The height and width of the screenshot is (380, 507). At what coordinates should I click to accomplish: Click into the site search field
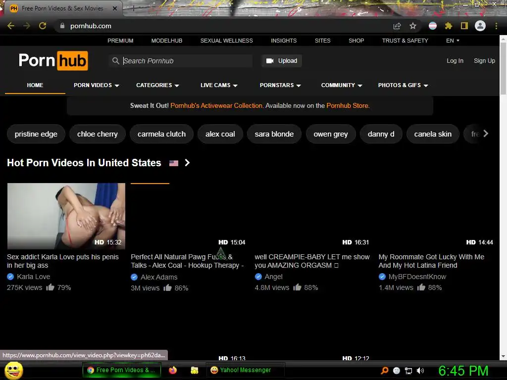coord(181,61)
